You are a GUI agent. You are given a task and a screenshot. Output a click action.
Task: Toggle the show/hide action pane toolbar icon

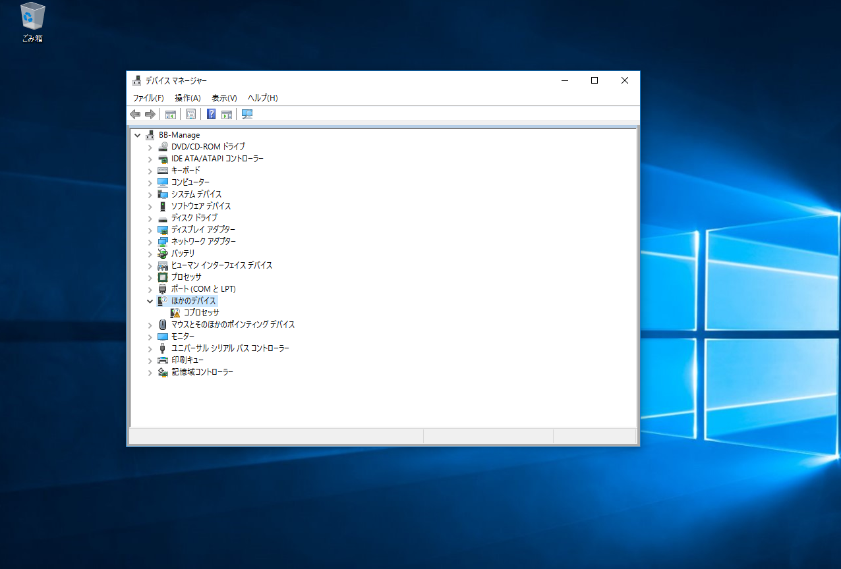point(227,114)
